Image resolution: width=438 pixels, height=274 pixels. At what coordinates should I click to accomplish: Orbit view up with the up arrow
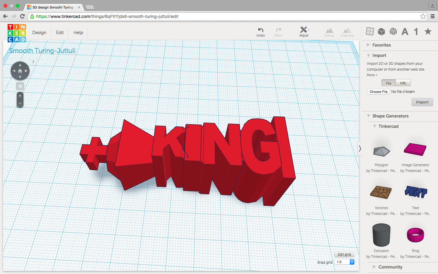pyautogui.click(x=20, y=65)
